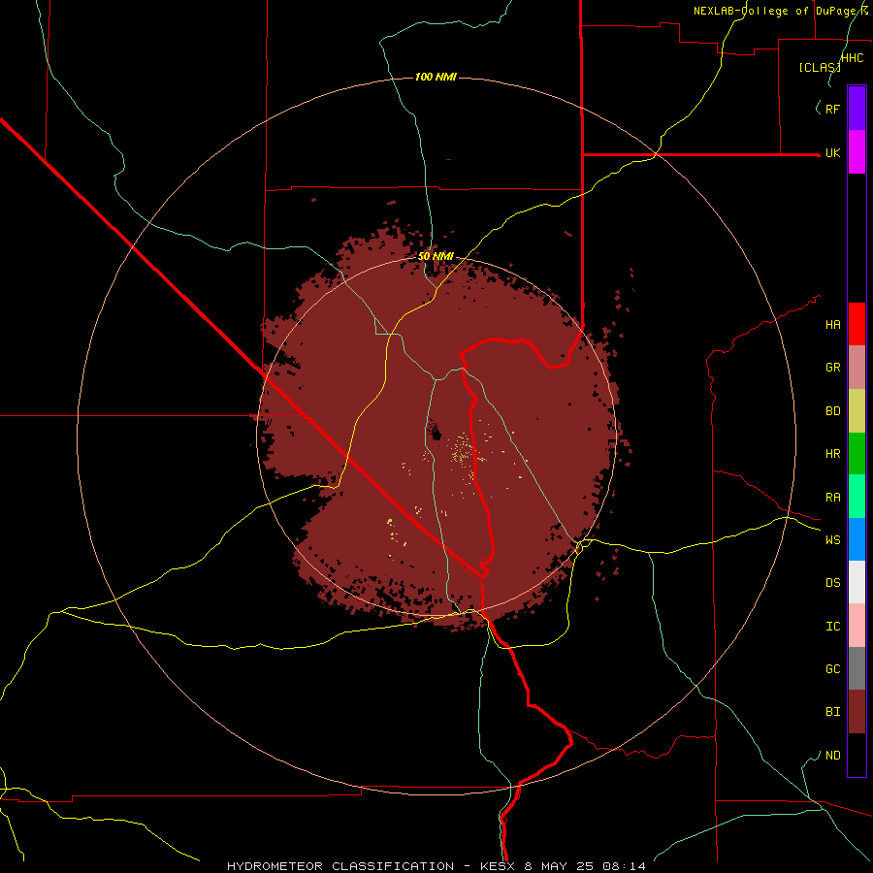Click the "GR" legend label
The image size is (873, 873).
pyautogui.click(x=833, y=368)
